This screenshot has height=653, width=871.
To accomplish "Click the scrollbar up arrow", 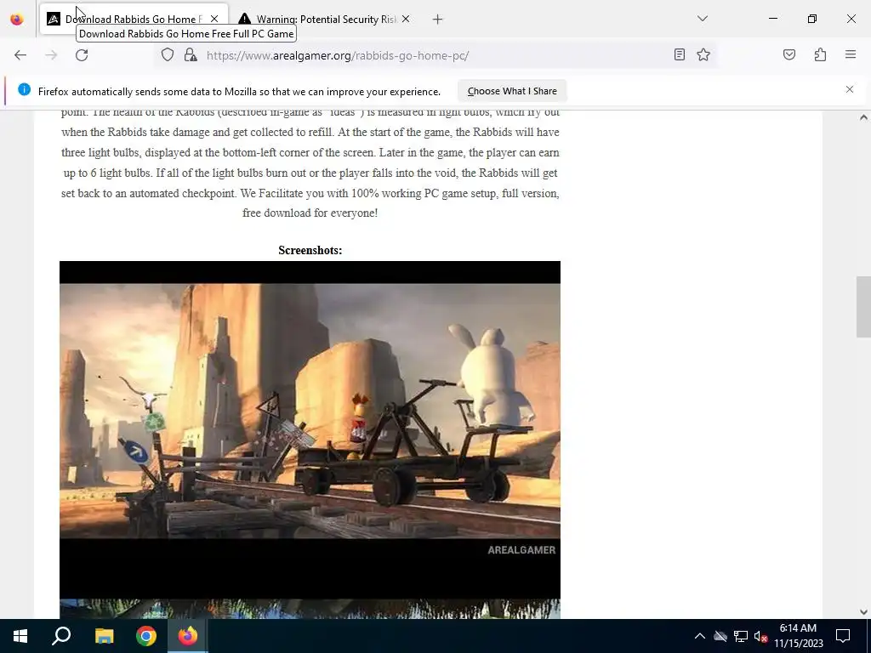I will click(863, 117).
